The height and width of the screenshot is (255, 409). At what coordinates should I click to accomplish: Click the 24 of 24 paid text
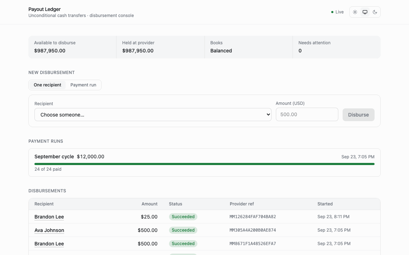48,169
